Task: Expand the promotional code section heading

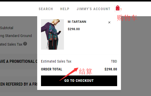Action: click(x=19, y=61)
